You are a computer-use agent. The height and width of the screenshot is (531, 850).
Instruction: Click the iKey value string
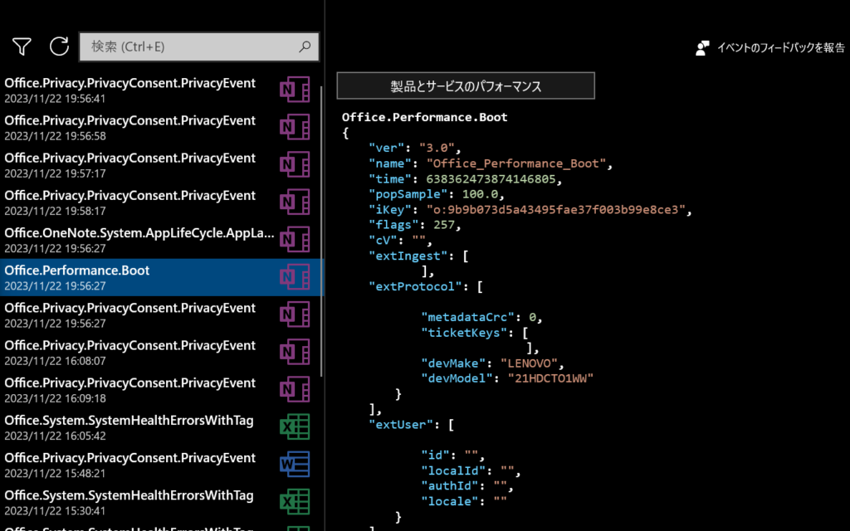(555, 210)
